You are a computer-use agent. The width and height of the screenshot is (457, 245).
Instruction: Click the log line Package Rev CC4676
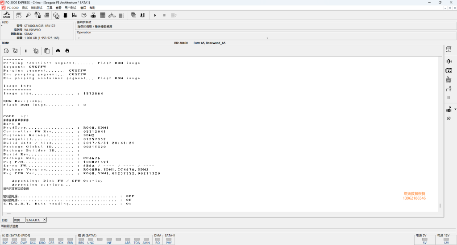click(x=52, y=158)
